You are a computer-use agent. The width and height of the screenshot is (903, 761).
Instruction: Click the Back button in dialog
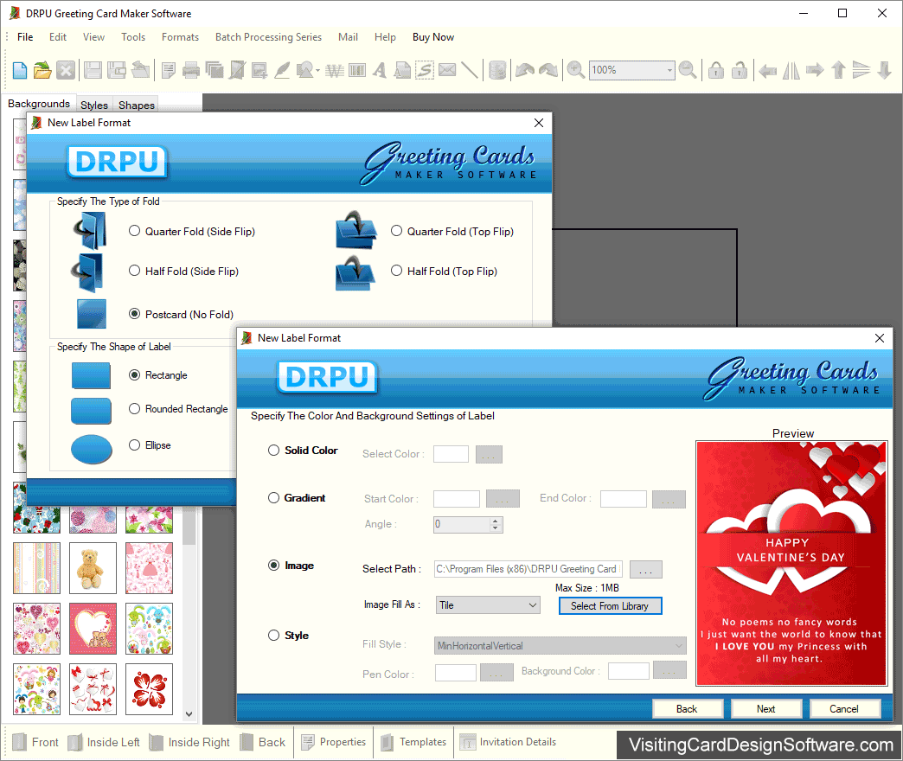click(x=687, y=708)
